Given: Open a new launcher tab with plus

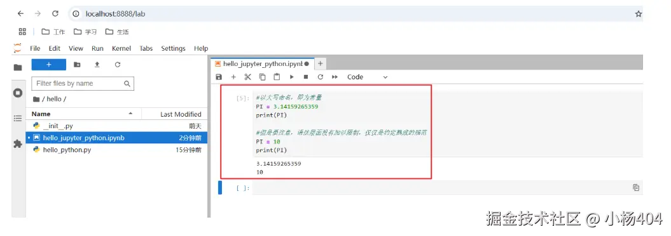Looking at the screenshot, I should click(x=320, y=63).
